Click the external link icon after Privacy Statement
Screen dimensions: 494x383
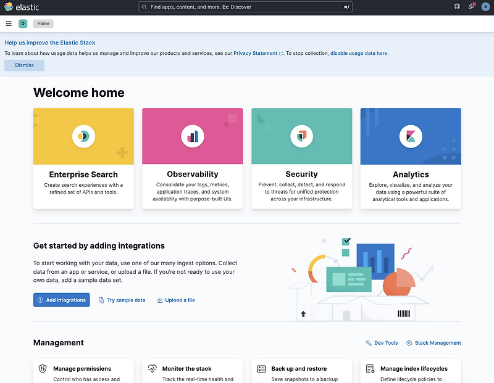[281, 54]
